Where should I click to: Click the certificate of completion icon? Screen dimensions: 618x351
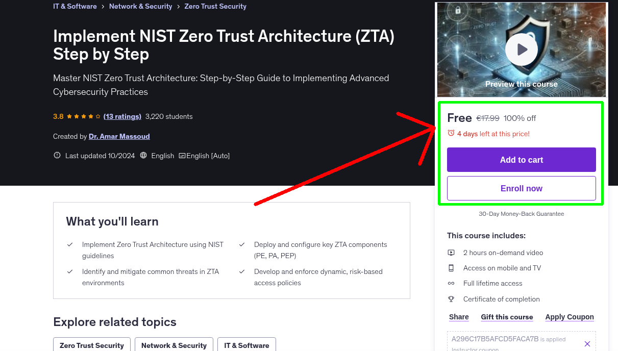point(451,299)
